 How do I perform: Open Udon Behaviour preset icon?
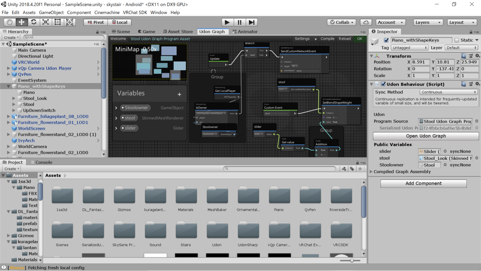pyautogui.click(x=470, y=84)
